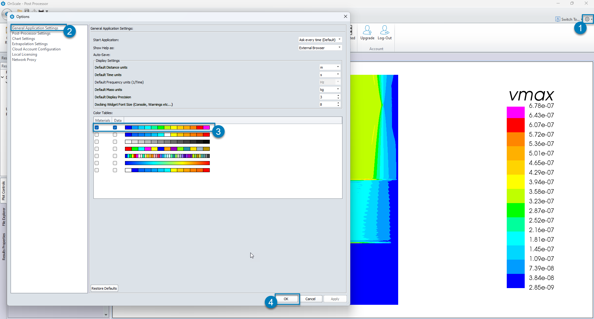Open Default Mass units dropdown
The width and height of the screenshot is (594, 319).
(330, 89)
